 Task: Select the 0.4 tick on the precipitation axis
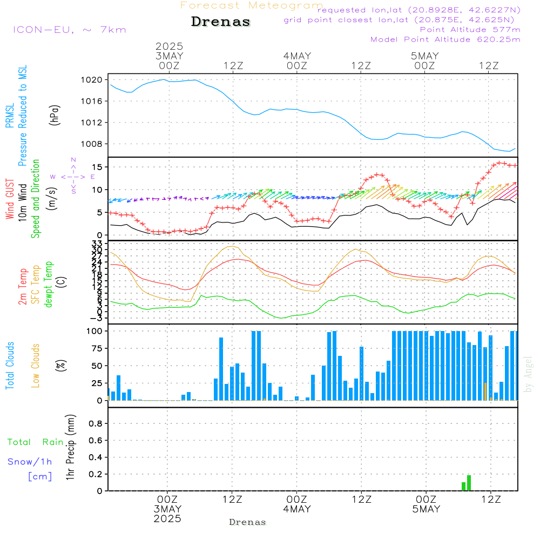pyautogui.click(x=96, y=457)
